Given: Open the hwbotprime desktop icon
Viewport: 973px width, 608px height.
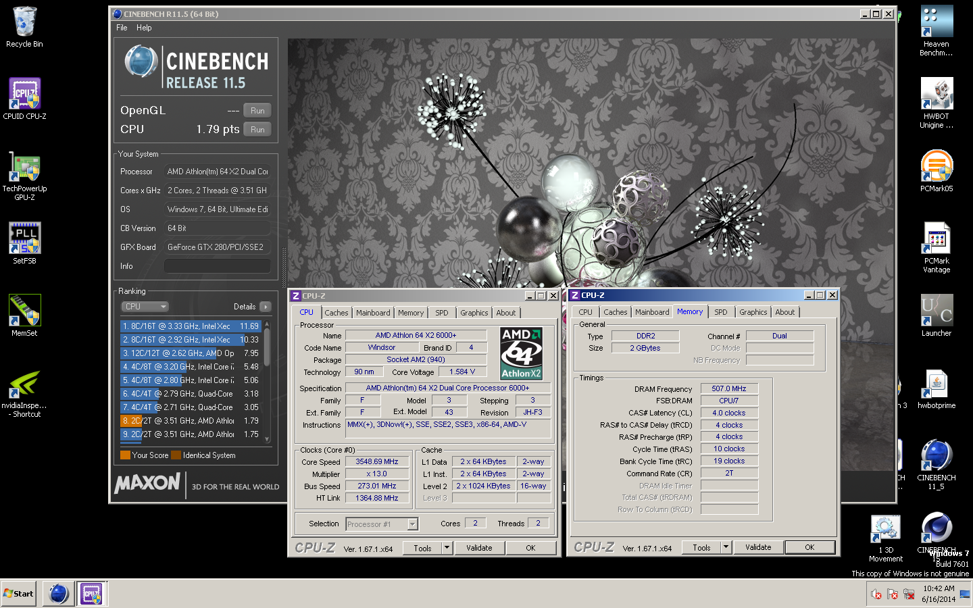Looking at the screenshot, I should click(937, 388).
